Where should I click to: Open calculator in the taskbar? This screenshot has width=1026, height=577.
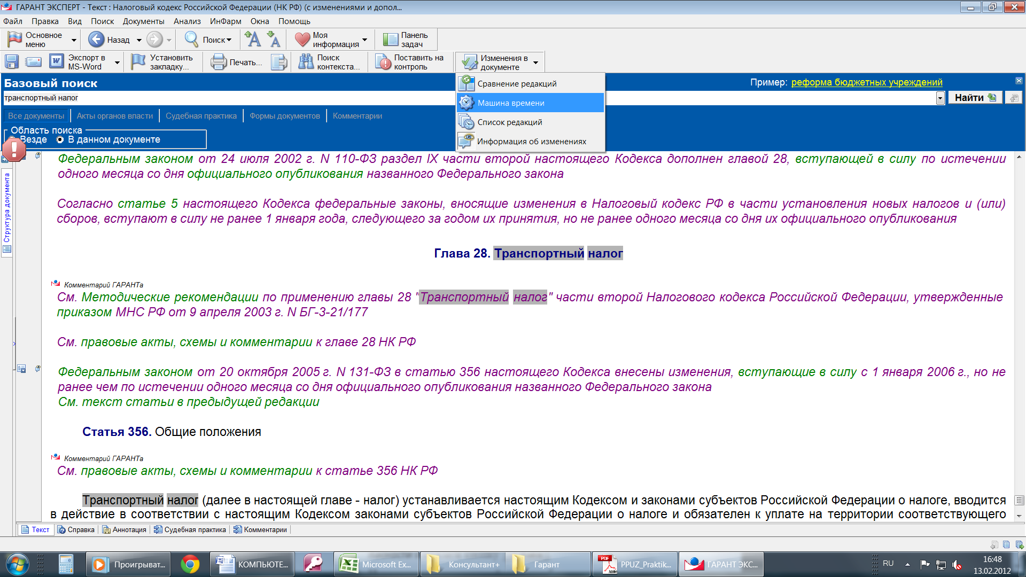tap(66, 564)
